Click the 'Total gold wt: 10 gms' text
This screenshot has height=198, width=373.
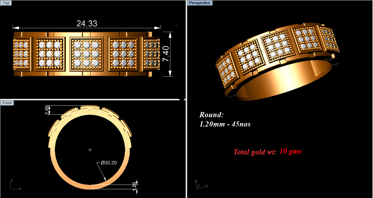pos(267,151)
